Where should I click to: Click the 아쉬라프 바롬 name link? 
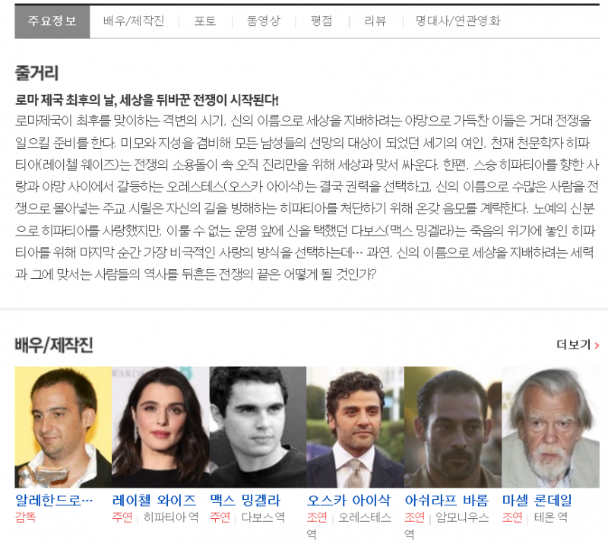pyautogui.click(x=446, y=500)
